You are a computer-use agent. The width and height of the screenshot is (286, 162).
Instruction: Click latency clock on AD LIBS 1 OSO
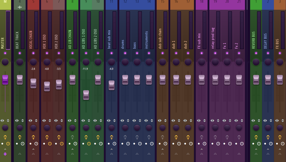89,144
